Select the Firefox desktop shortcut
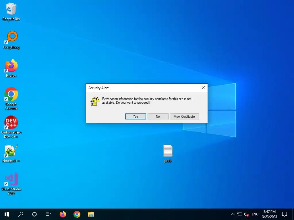Image resolution: width=294 pixels, height=220 pixels. (11, 68)
